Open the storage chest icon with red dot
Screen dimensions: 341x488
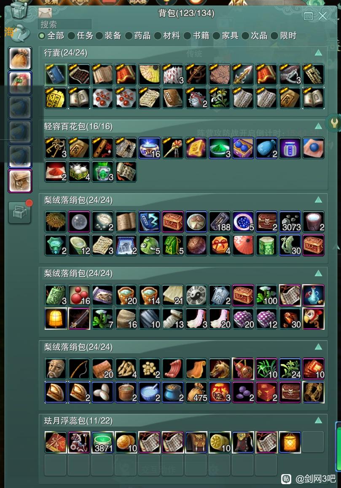click(20, 212)
